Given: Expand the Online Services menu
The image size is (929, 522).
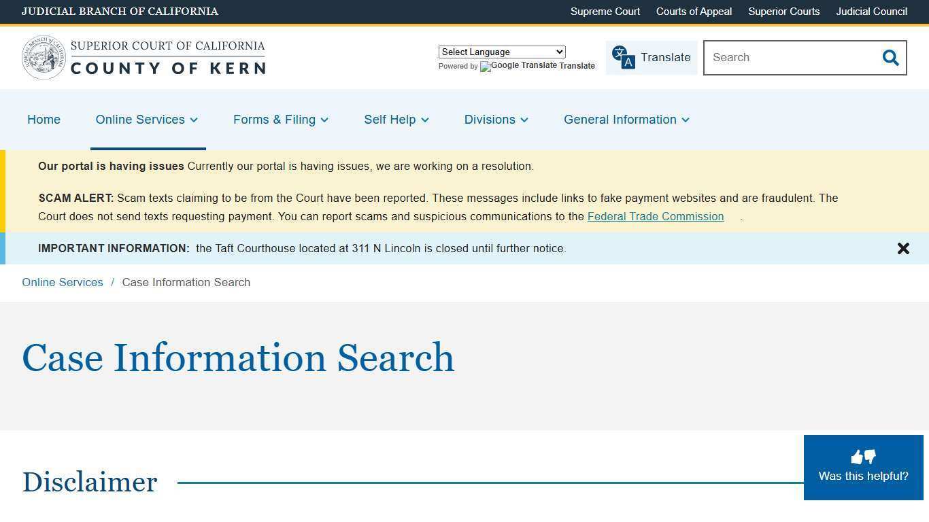Looking at the screenshot, I should click(146, 120).
